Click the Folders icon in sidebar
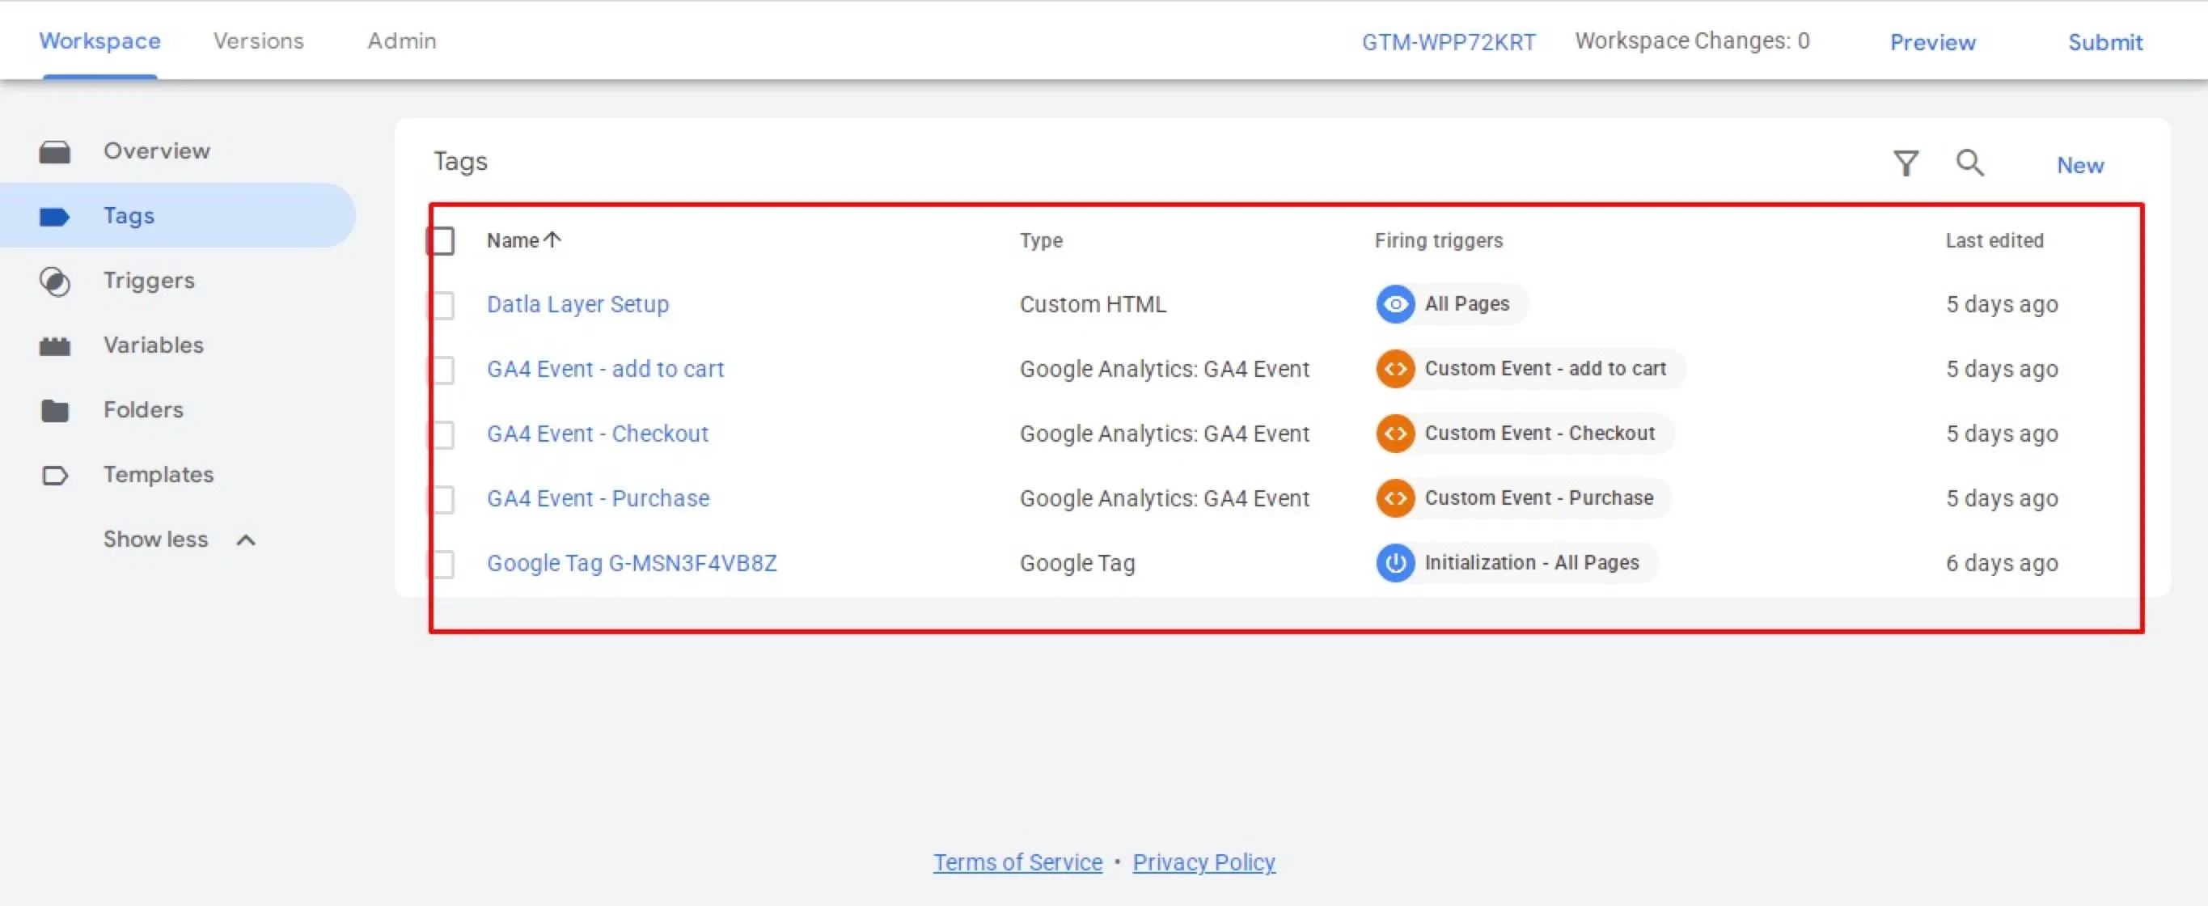Viewport: 2208px width, 906px height. click(55, 411)
